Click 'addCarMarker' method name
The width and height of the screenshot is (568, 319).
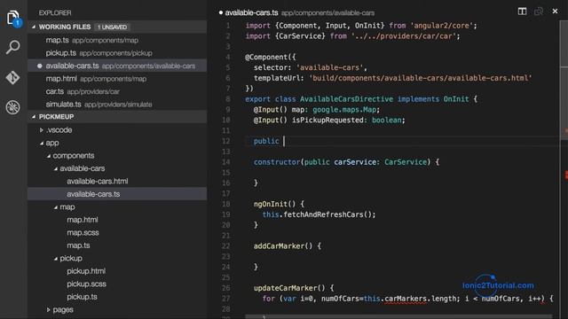coord(279,246)
